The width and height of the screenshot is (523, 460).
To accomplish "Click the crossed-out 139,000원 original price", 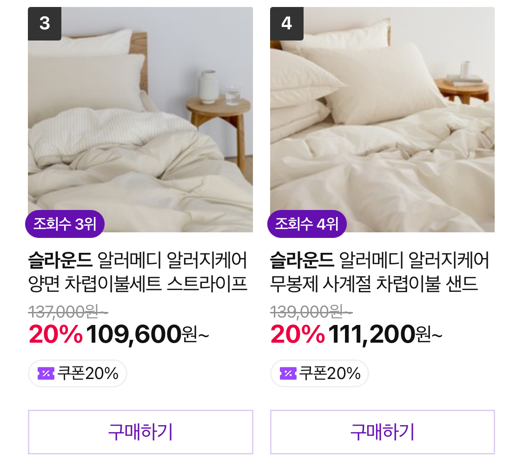I will (x=311, y=311).
